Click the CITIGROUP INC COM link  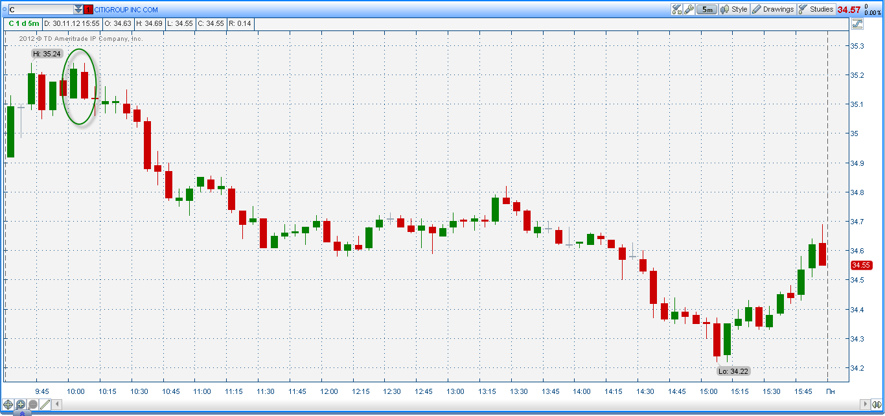[x=126, y=10]
